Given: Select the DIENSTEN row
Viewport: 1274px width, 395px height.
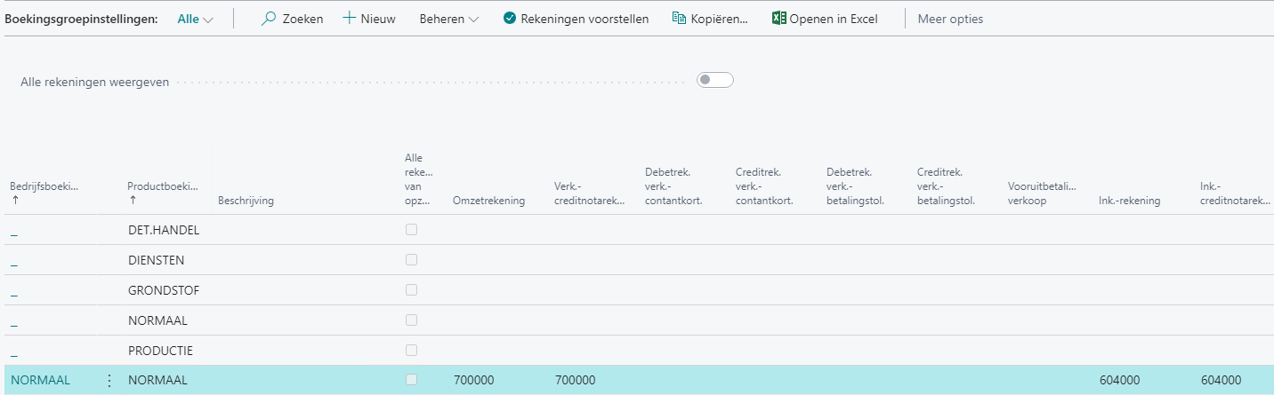Looking at the screenshot, I should pyautogui.click(x=156, y=260).
